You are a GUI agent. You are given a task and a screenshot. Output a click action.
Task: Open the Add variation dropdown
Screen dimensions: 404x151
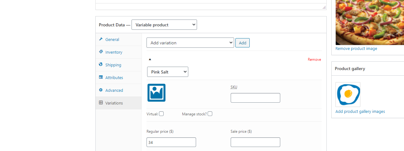point(190,43)
